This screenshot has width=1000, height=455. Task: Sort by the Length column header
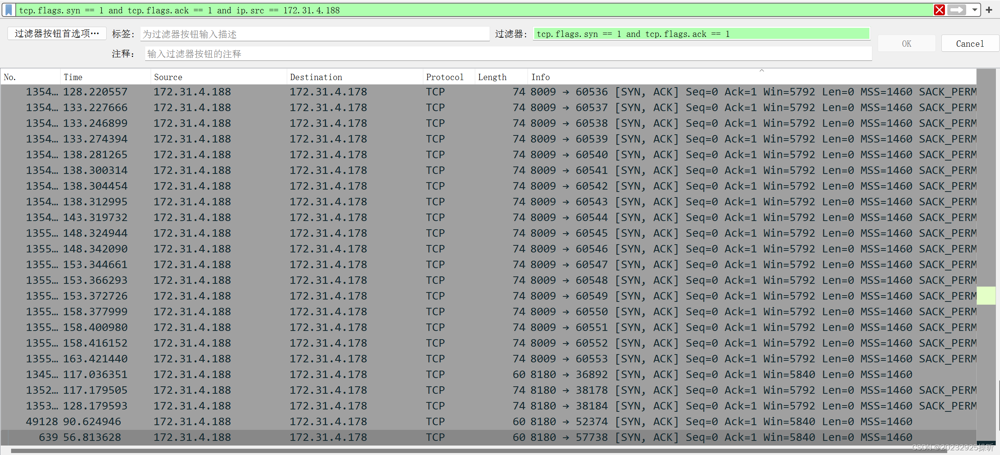coord(501,77)
